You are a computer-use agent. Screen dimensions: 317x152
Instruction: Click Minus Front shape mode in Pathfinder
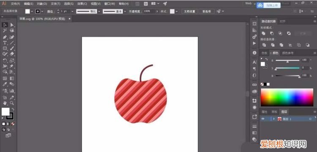click(x=272, y=33)
